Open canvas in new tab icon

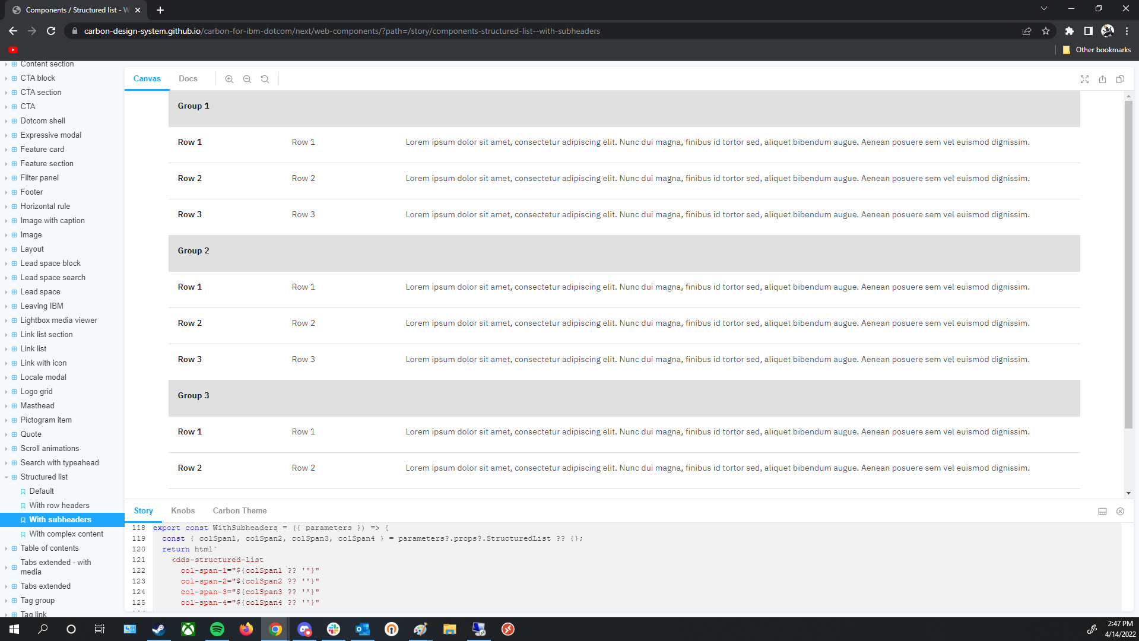(x=1102, y=79)
